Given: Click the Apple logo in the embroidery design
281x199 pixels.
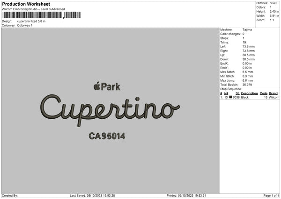Looking at the screenshot, I should pos(97,86).
